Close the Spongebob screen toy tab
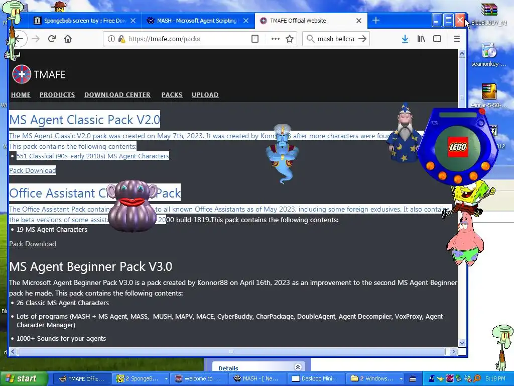The width and height of the screenshot is (514, 386). tap(133, 21)
